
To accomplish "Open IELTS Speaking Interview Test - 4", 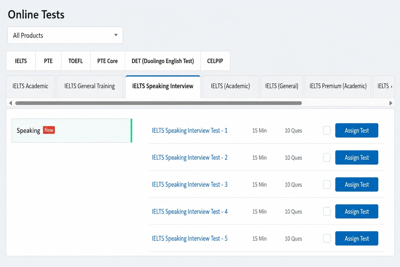I will pyautogui.click(x=190, y=211).
